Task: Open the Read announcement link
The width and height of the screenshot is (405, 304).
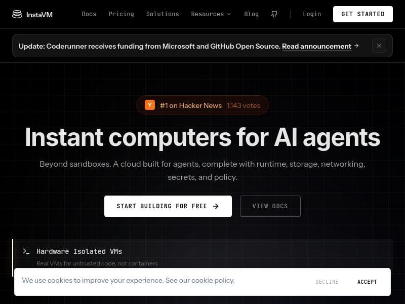Action: [316, 46]
